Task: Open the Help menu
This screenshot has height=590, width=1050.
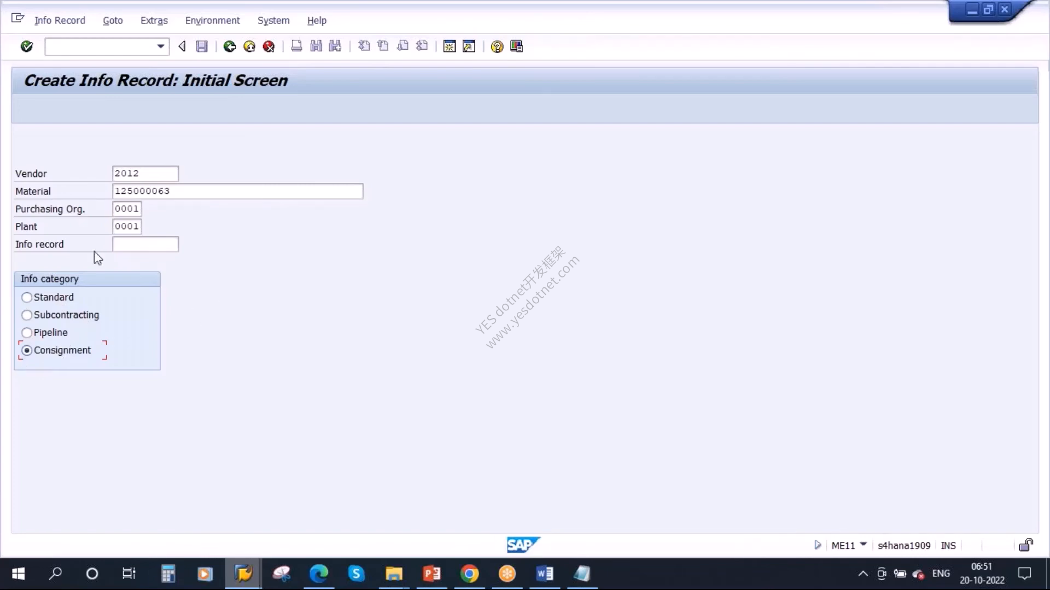Action: tap(317, 20)
